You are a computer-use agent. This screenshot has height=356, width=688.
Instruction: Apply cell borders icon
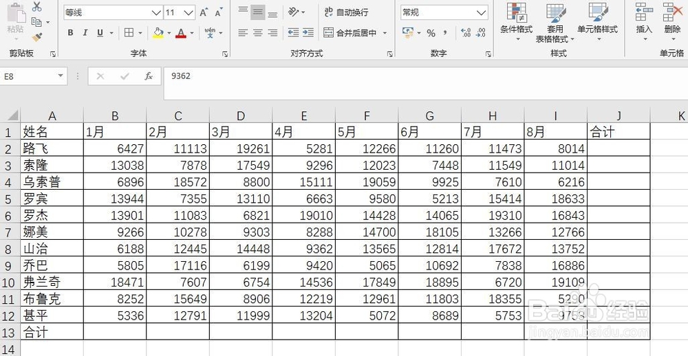pos(129,32)
